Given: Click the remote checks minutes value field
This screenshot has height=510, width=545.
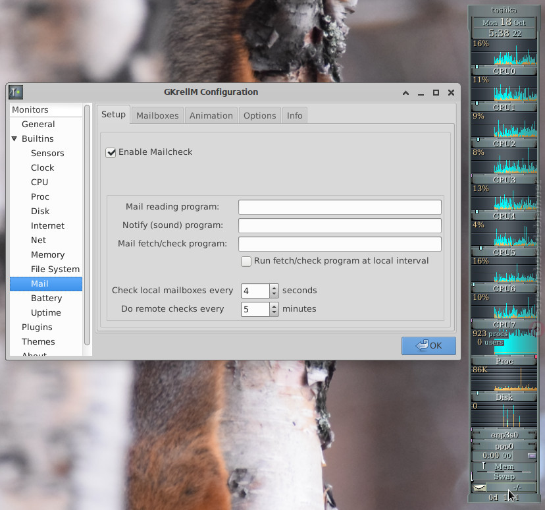Looking at the screenshot, I should pyautogui.click(x=255, y=309).
